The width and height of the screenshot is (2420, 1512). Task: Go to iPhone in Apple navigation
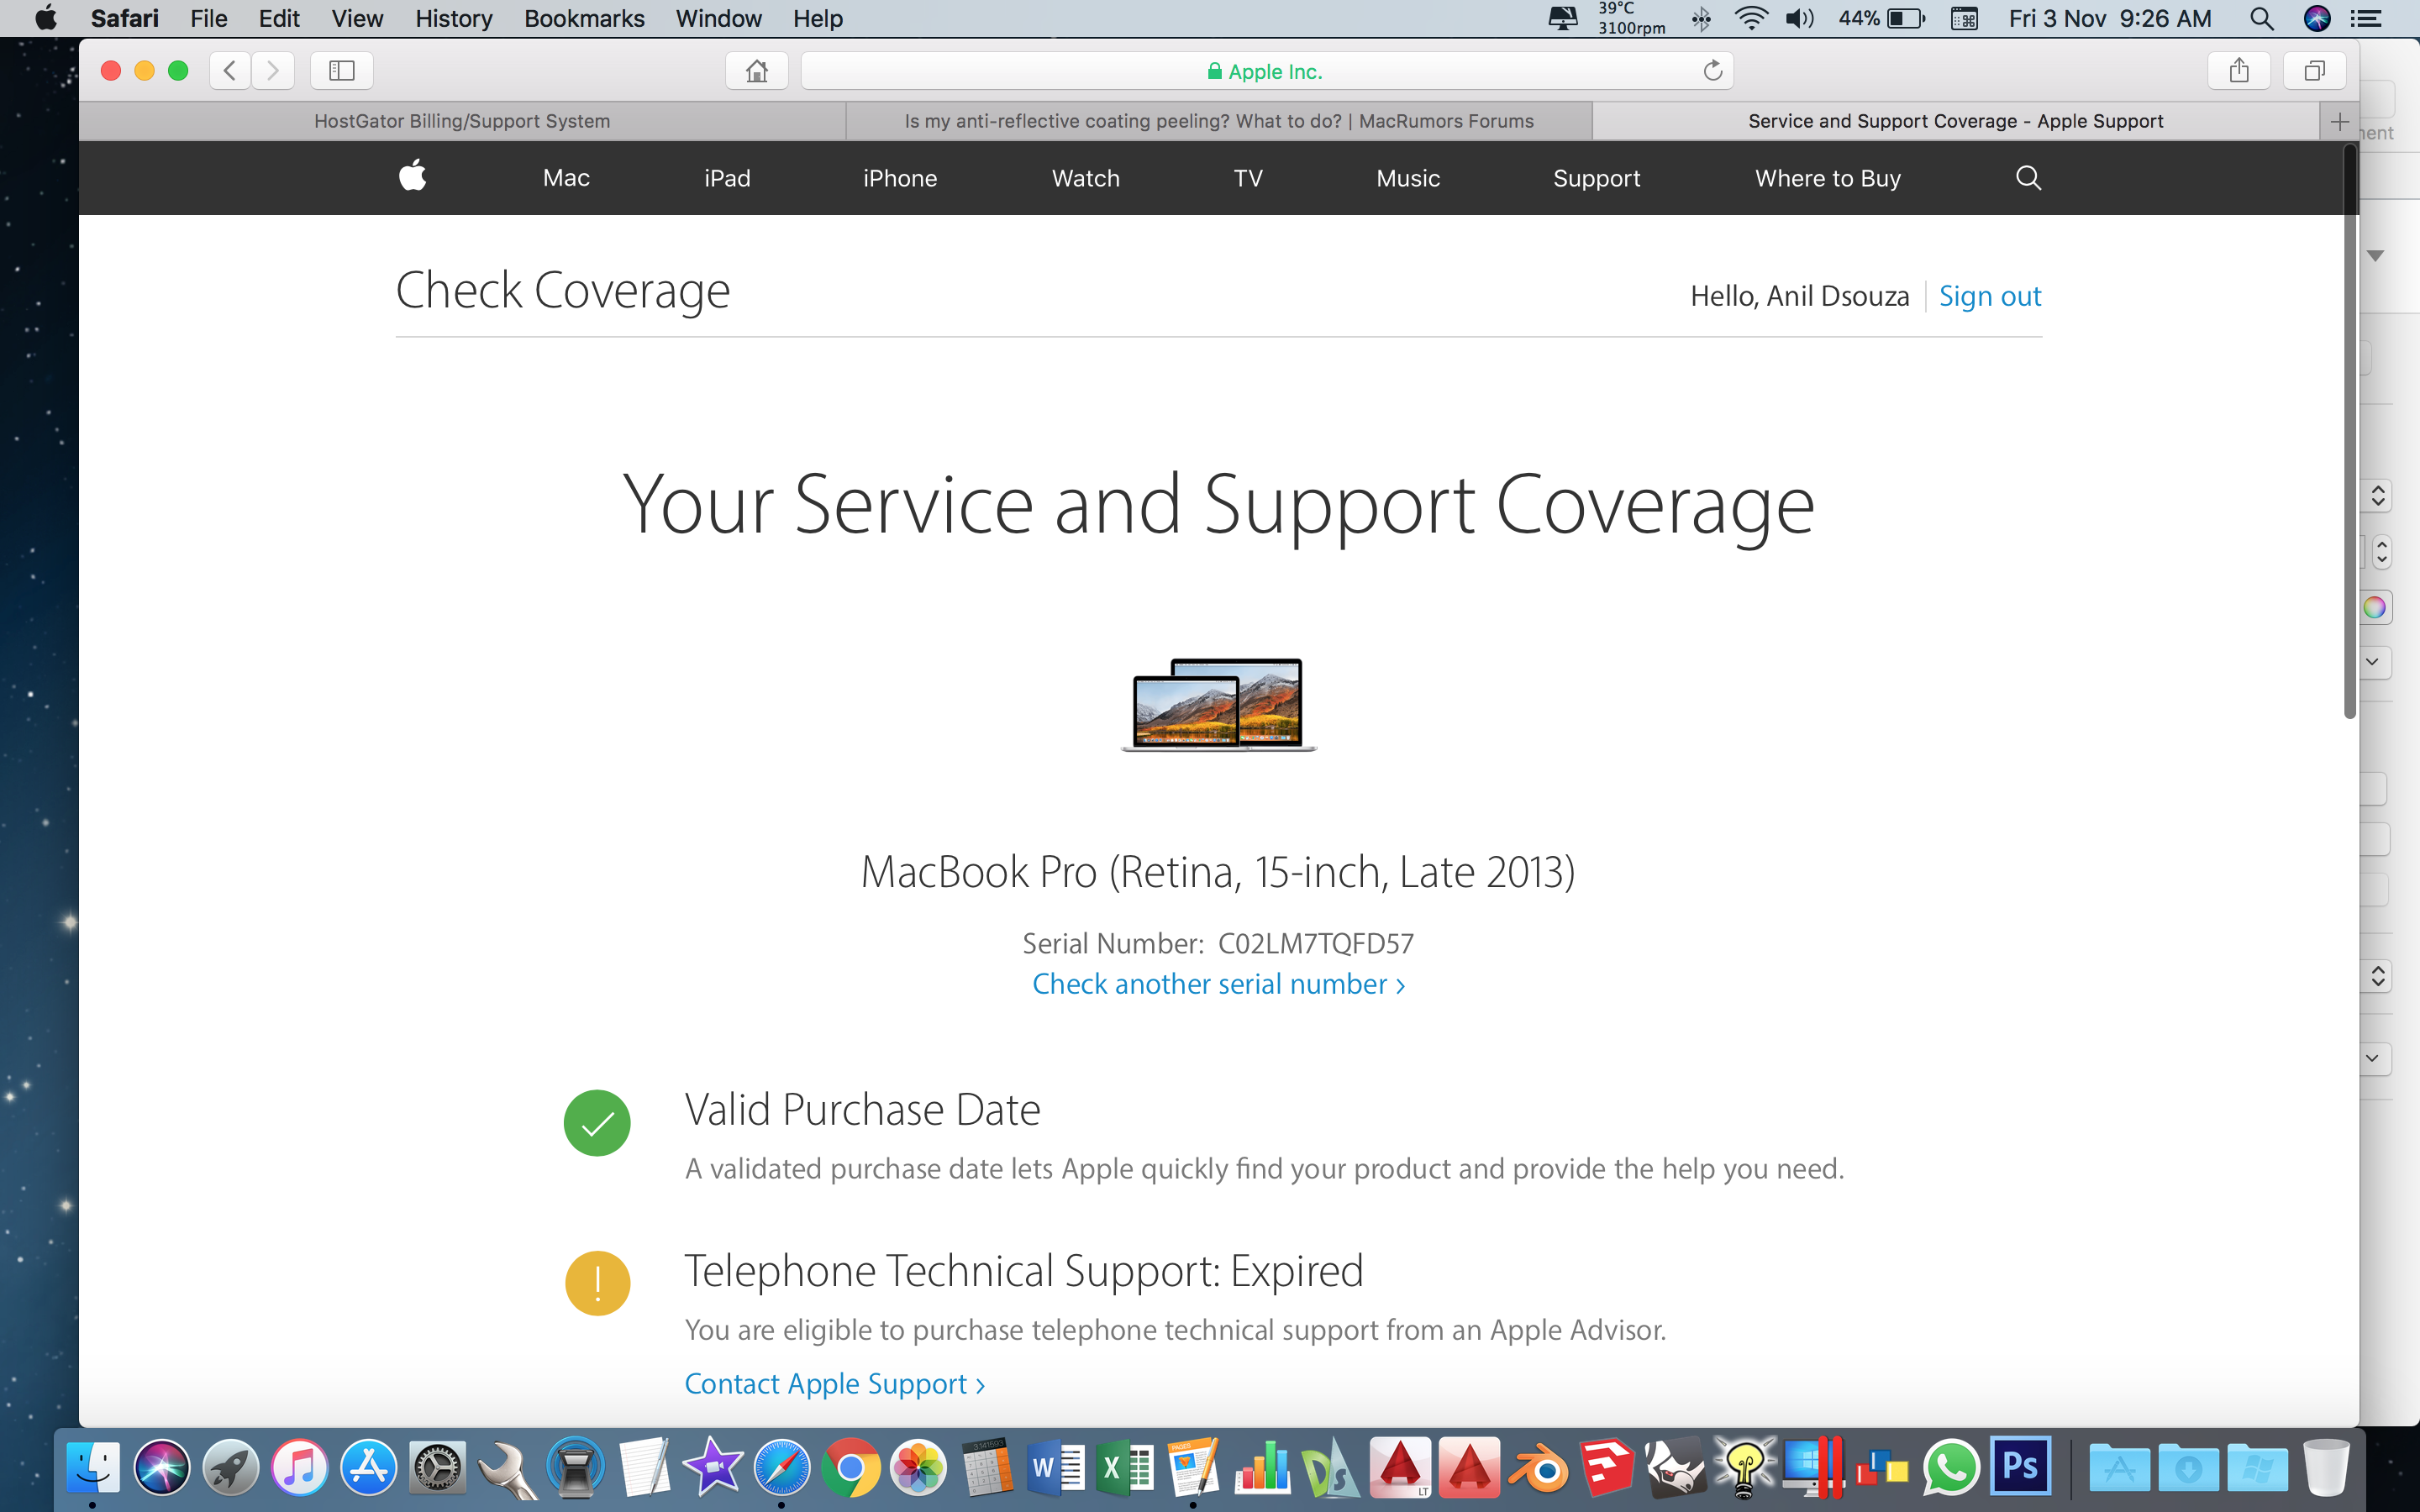pos(900,178)
